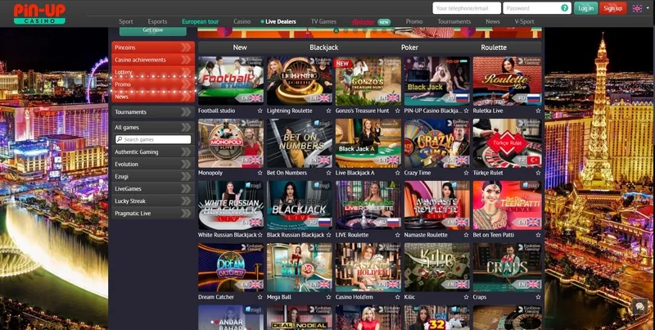Open Dream Catcher thumbnail
Screen dimensions: 655x330
pyautogui.click(x=231, y=267)
